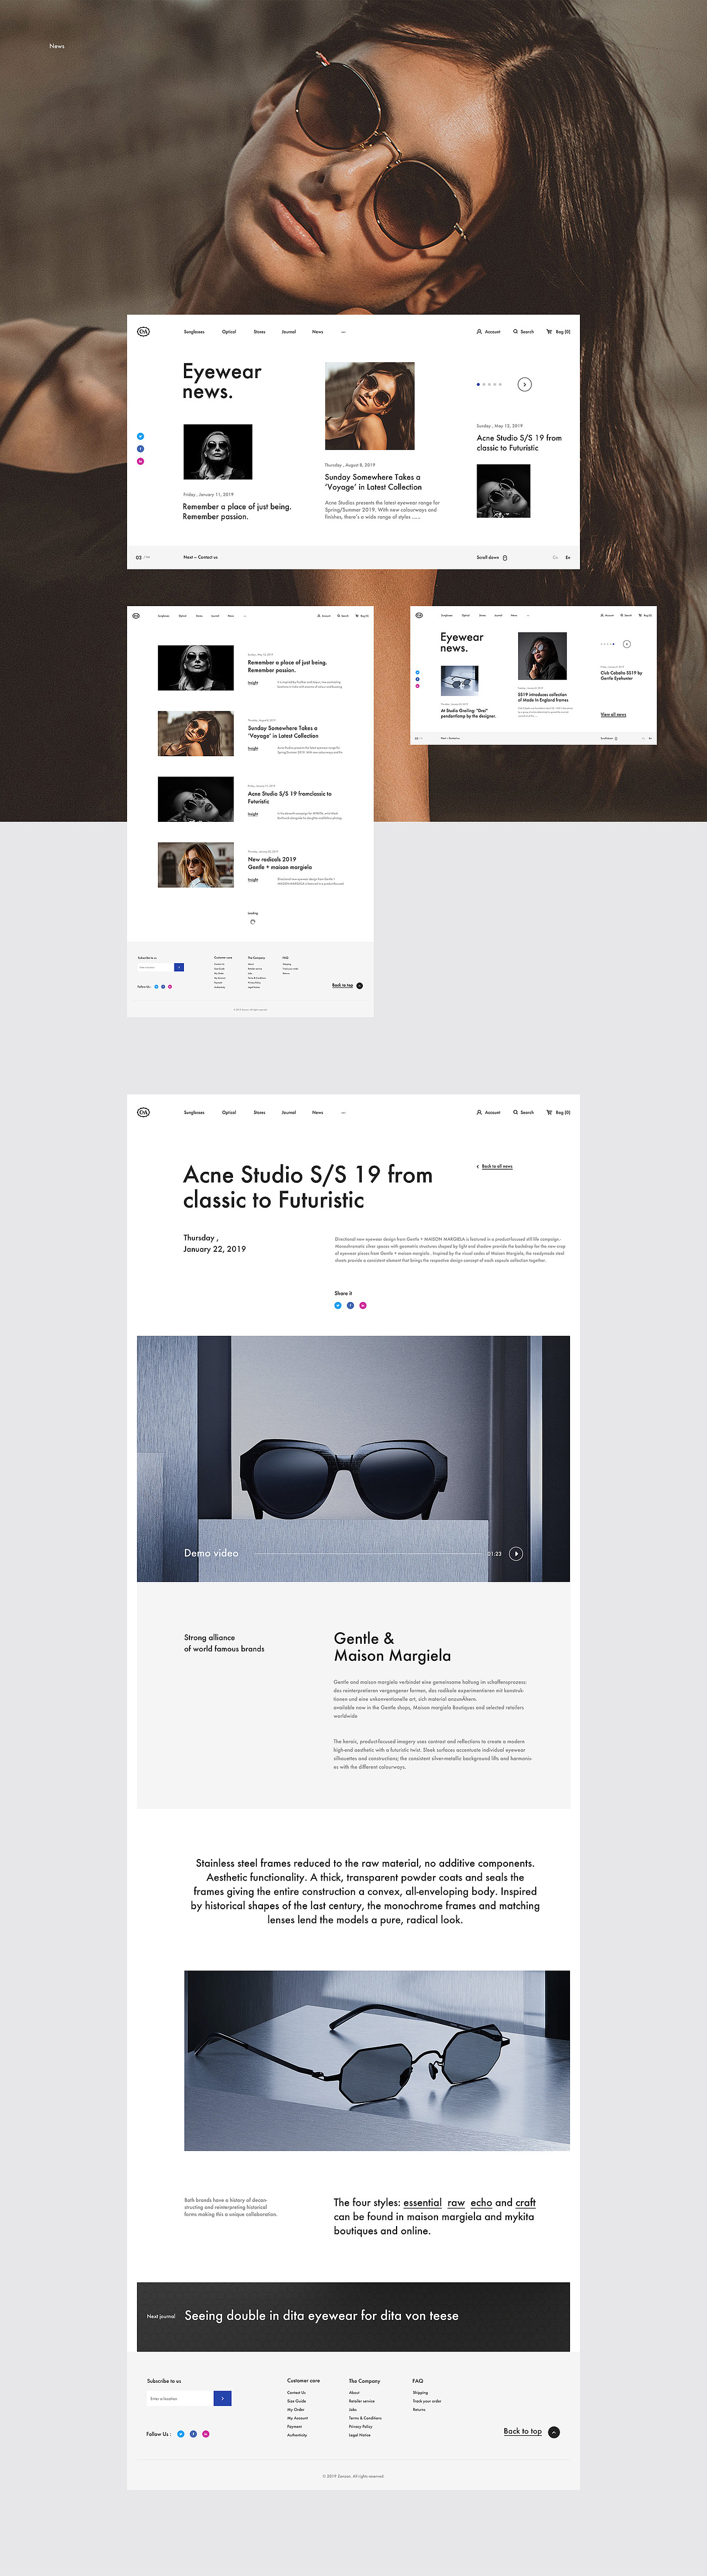Open the Sunglasses menu in the top page
The height and width of the screenshot is (2576, 707).
194,331
